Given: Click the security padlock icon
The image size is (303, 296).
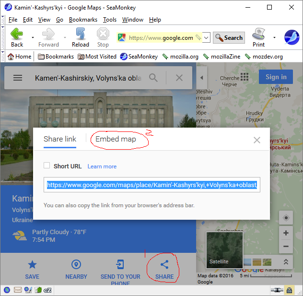Looking at the screenshot, I should coord(289,290).
